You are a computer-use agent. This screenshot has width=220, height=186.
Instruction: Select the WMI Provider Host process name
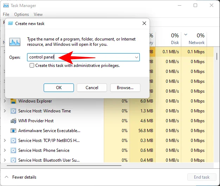click(36, 121)
